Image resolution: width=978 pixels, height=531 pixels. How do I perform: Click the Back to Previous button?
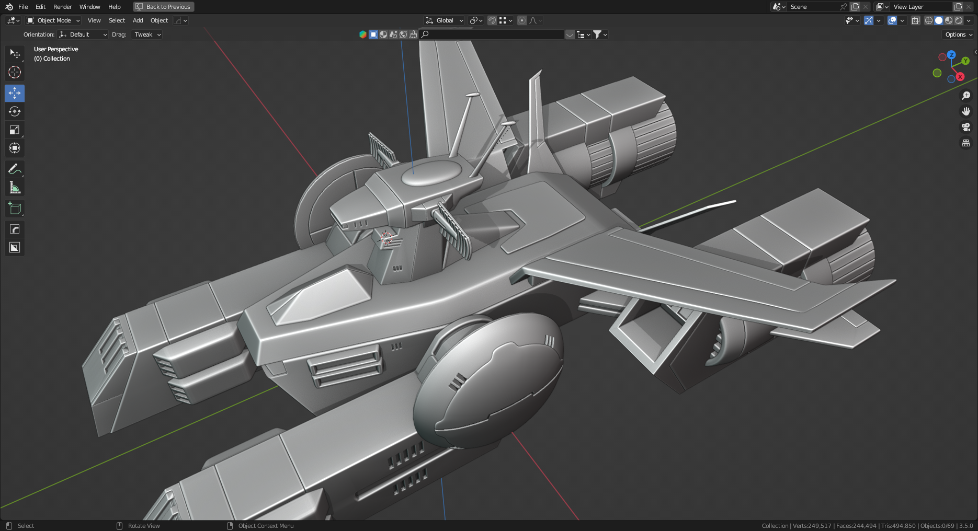(164, 7)
